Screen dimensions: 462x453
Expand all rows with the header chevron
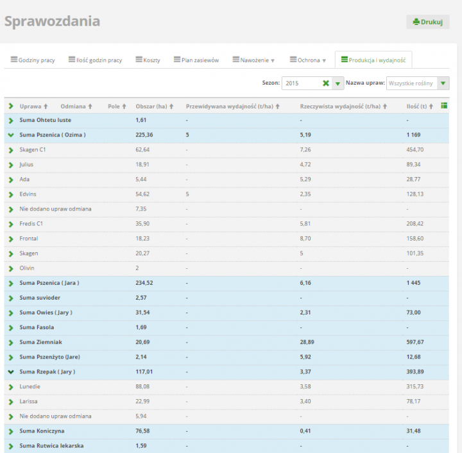[11, 107]
